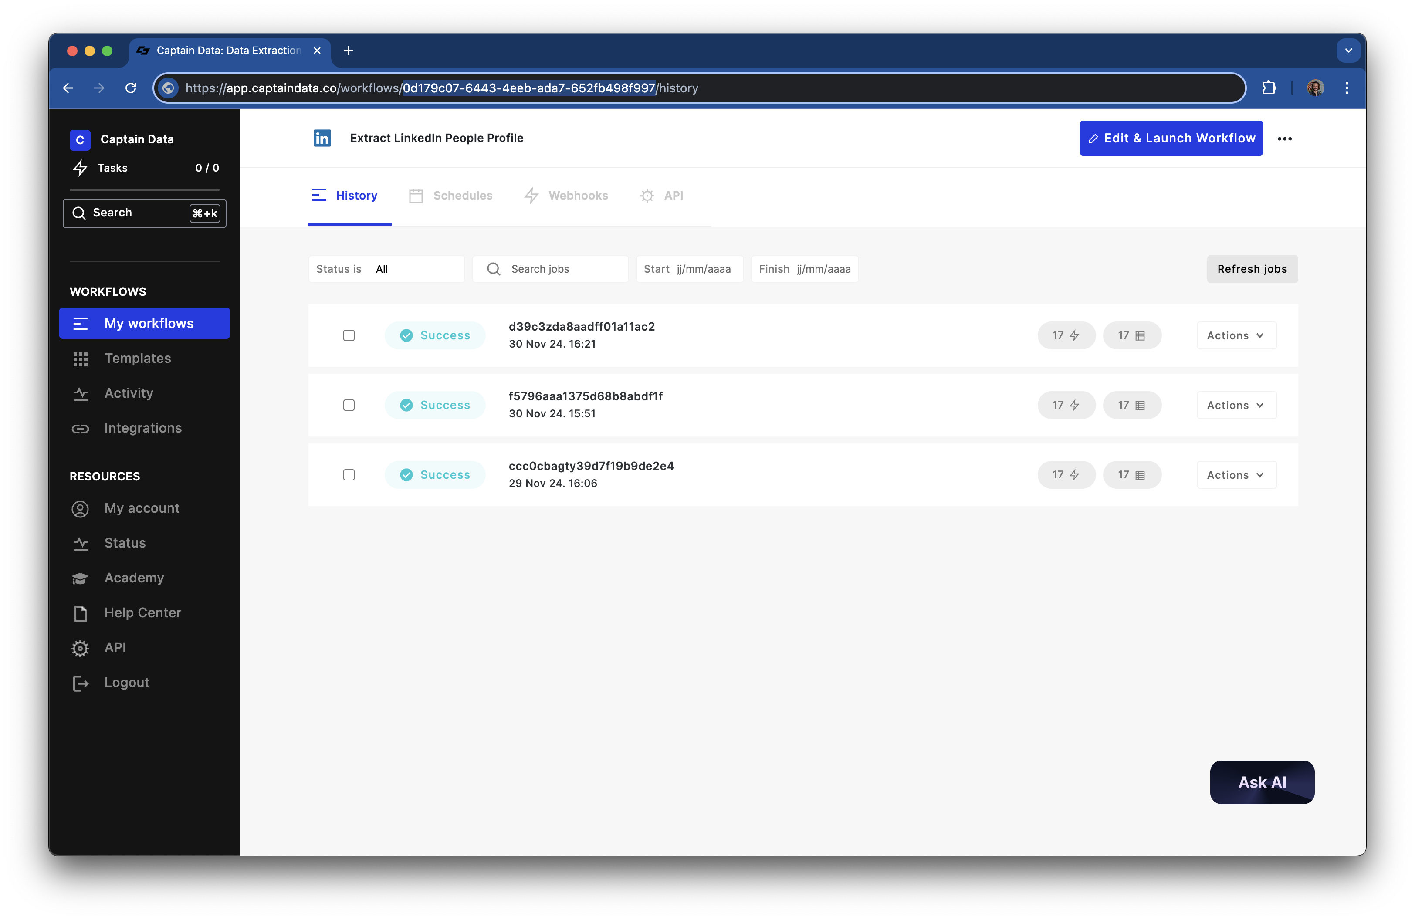Open the Webhooks tab

566,196
